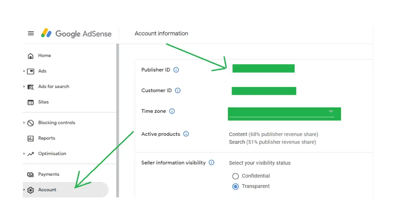
Task: Open the Sites sidebar icon
Action: (30, 102)
